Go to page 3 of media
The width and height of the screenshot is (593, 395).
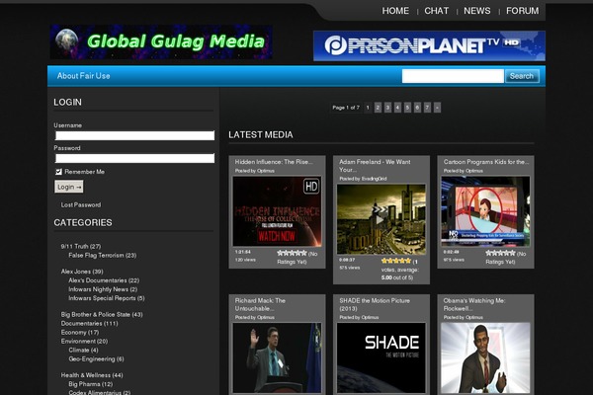pos(387,108)
